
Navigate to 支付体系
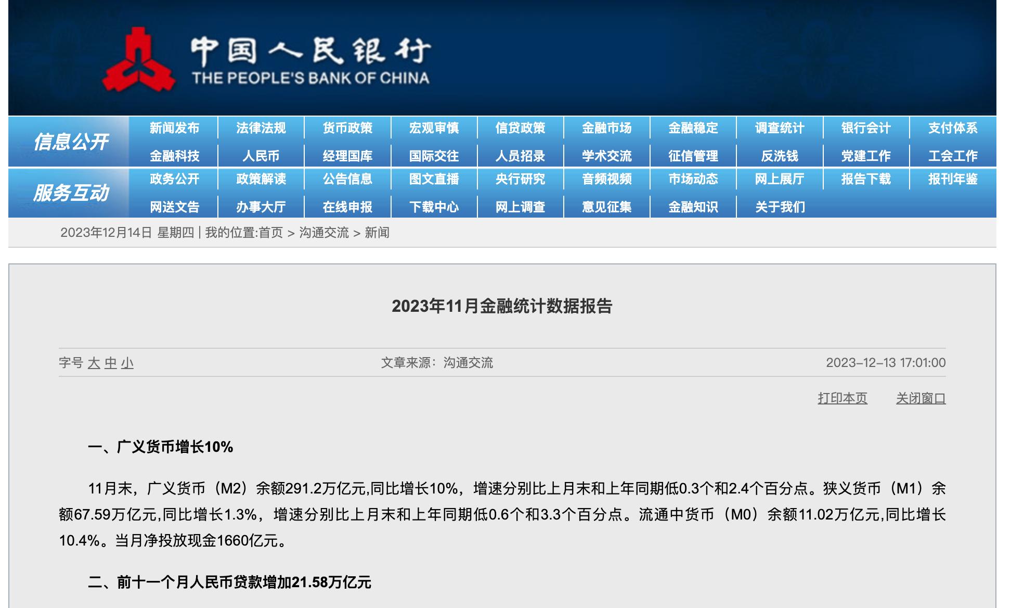point(953,128)
